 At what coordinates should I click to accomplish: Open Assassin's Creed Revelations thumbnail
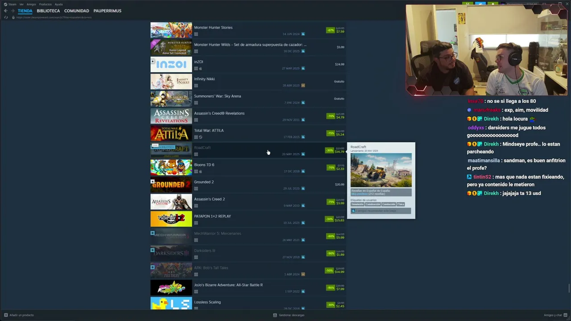(x=171, y=116)
